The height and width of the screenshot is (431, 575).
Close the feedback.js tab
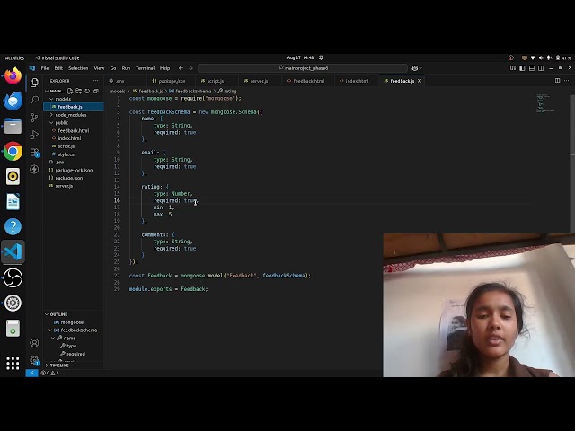[x=420, y=81]
